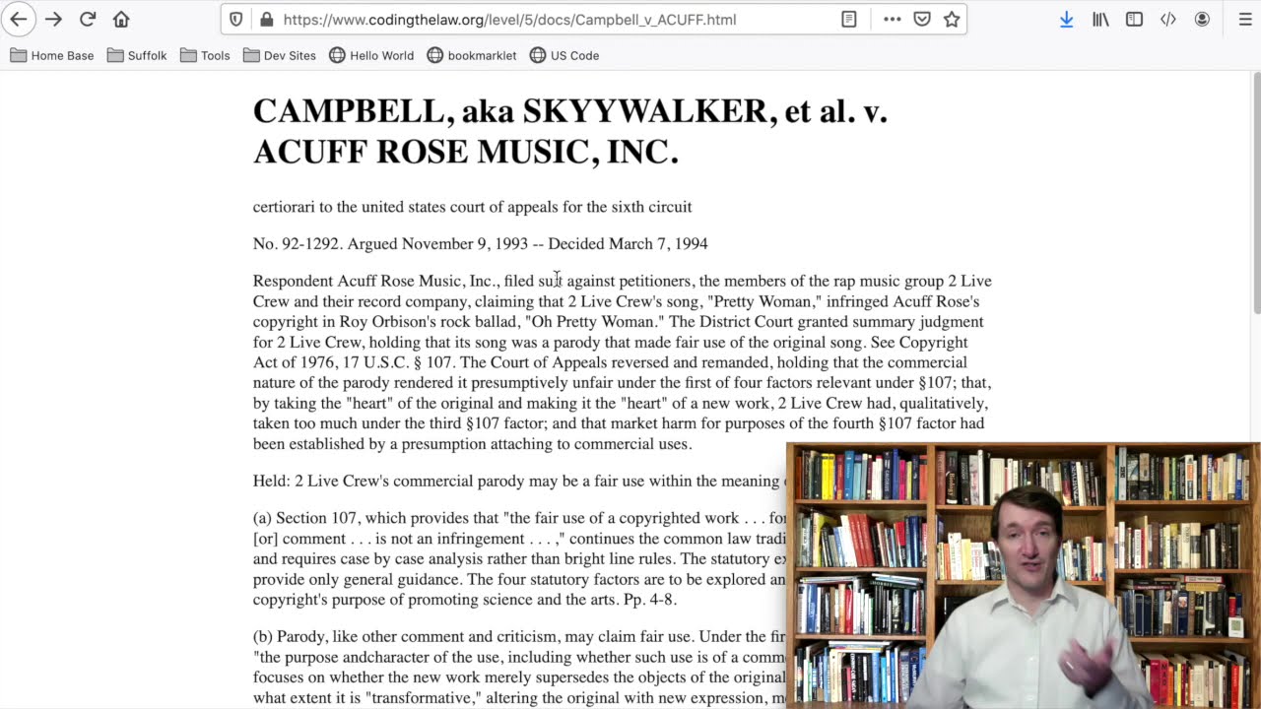
Task: Go forward to the next page
Action: [x=53, y=19]
